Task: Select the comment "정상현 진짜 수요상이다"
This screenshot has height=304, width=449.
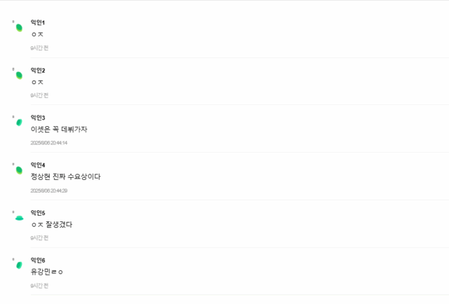Action: click(65, 177)
